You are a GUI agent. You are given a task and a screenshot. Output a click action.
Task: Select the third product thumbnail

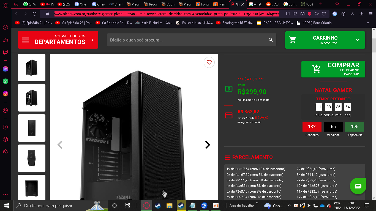(32, 128)
